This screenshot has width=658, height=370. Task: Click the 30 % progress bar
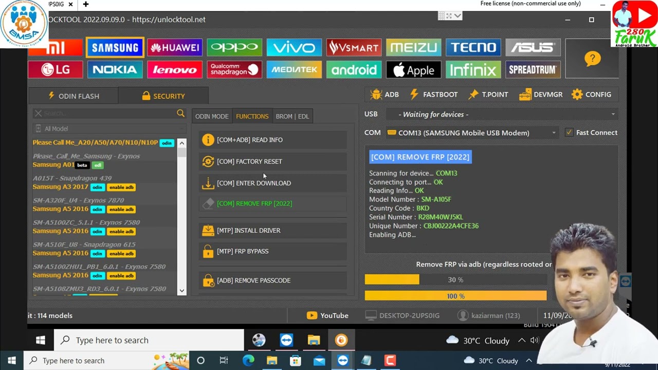pyautogui.click(x=455, y=280)
